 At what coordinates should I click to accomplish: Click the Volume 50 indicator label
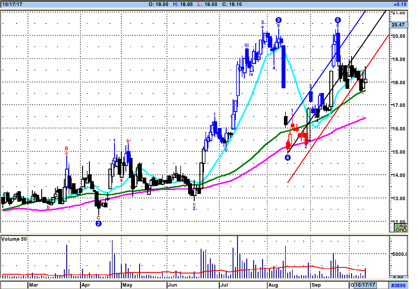tap(14, 239)
